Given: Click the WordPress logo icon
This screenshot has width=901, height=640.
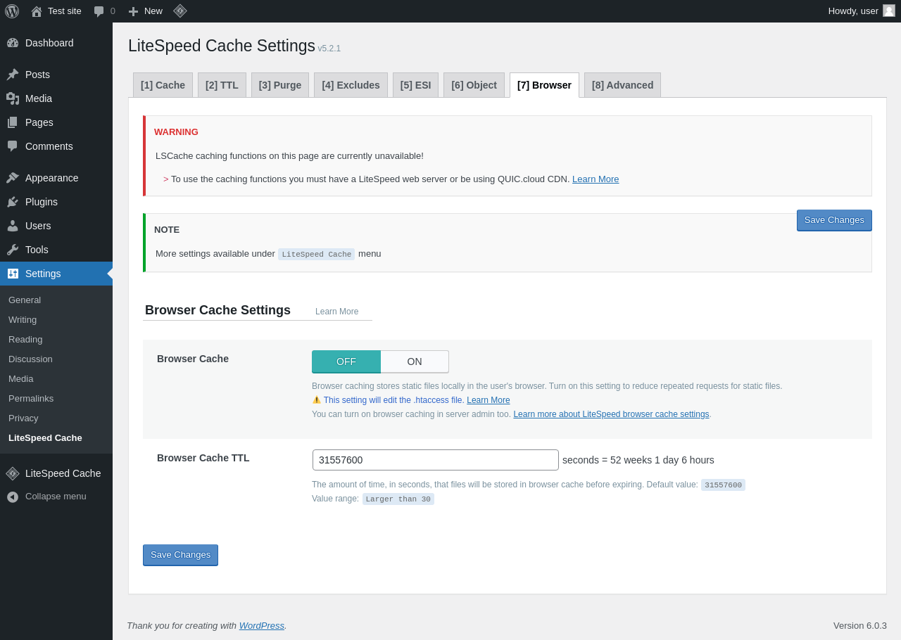Looking at the screenshot, I should [12, 11].
